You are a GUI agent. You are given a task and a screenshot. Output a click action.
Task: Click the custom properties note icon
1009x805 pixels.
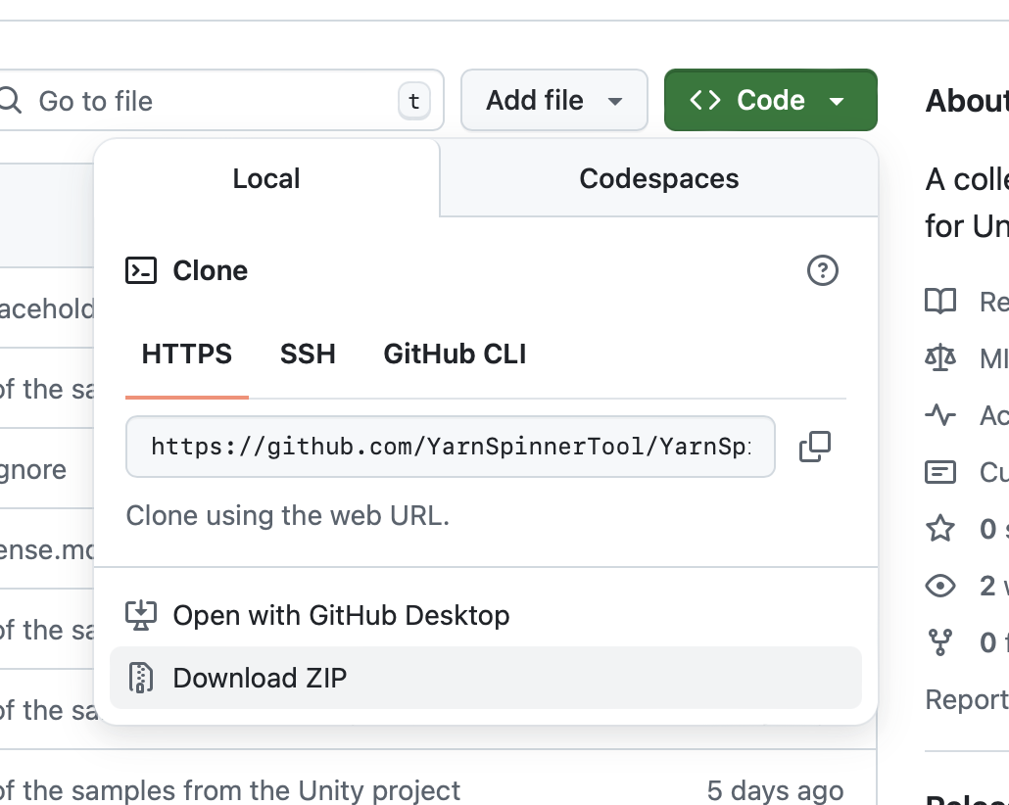(940, 472)
